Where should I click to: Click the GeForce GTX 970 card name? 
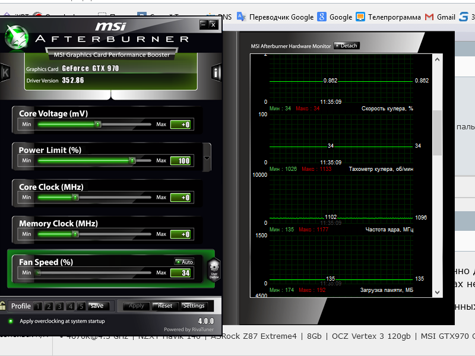[x=90, y=68]
